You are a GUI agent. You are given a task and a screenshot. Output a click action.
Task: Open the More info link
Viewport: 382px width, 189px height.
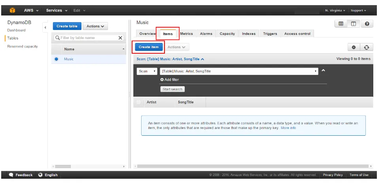pyautogui.click(x=288, y=128)
